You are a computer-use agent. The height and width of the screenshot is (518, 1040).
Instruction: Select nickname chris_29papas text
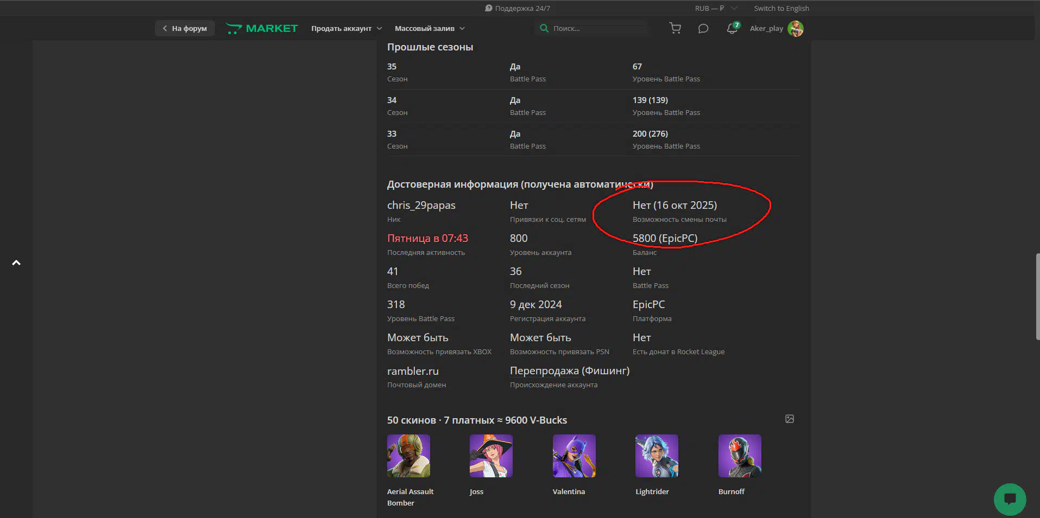point(421,205)
